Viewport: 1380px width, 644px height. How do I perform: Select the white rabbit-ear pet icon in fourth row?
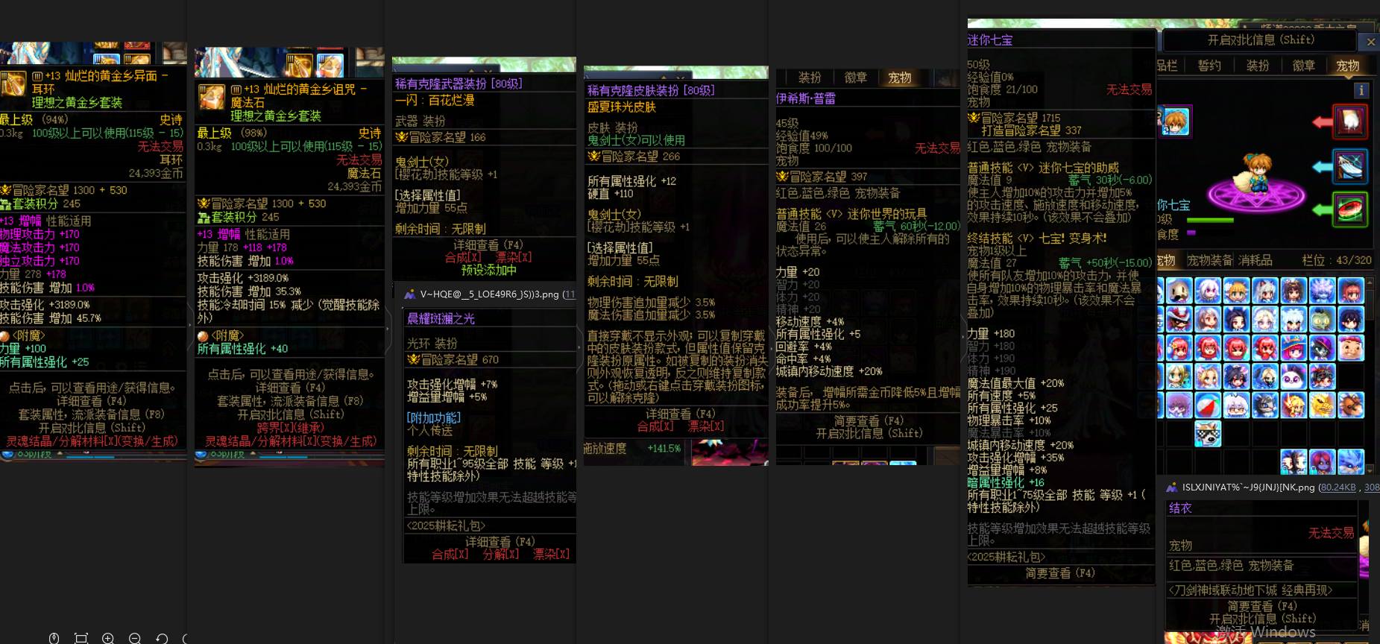[1294, 376]
